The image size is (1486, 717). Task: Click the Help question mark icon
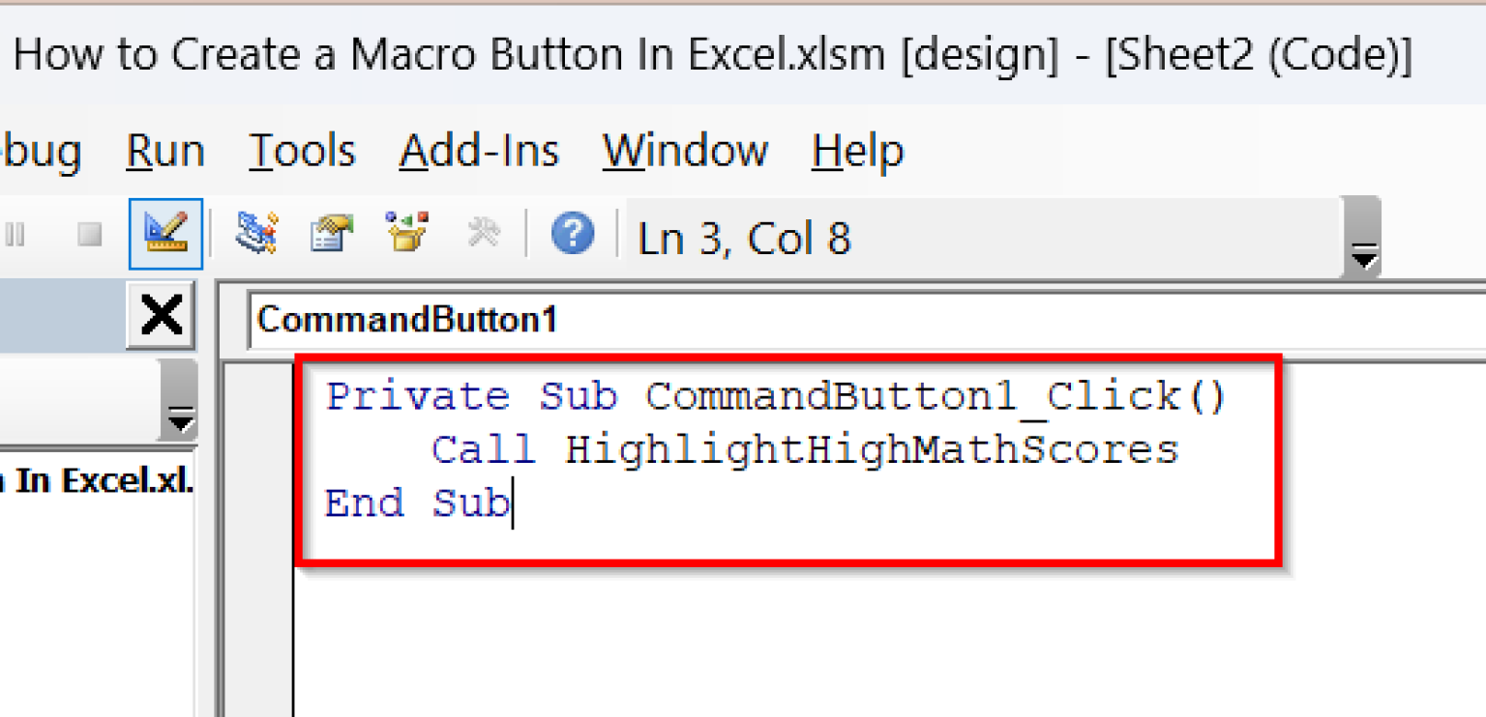pyautogui.click(x=573, y=232)
